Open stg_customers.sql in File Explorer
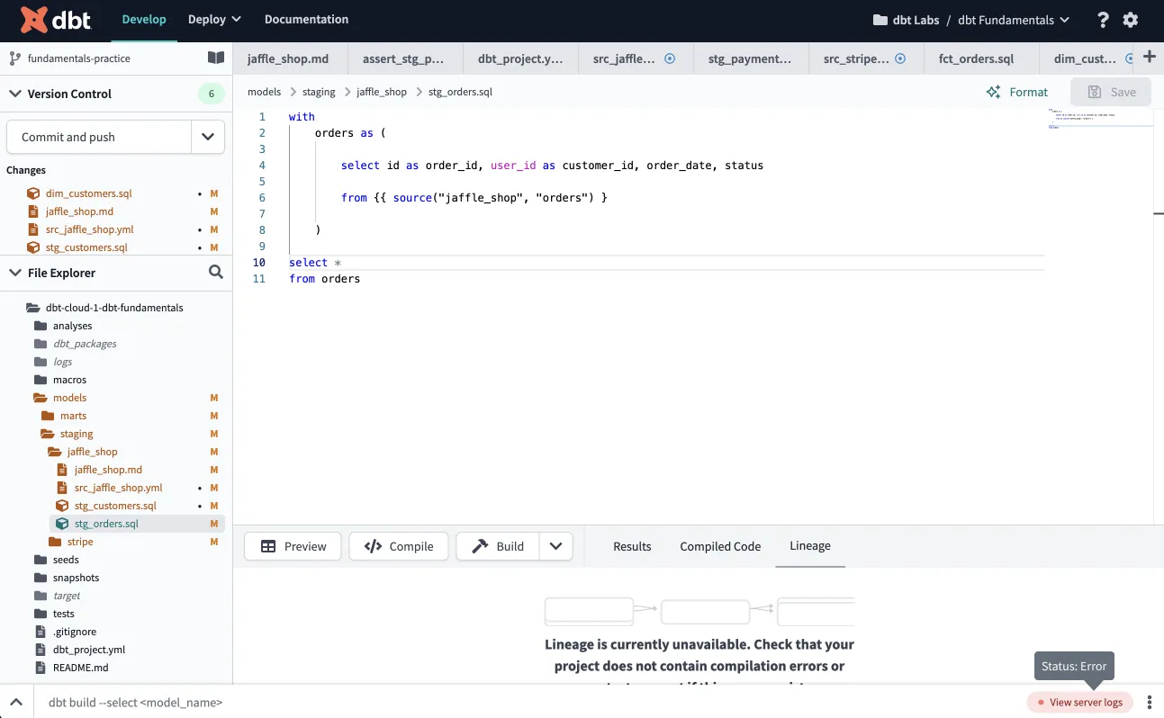The height and width of the screenshot is (718, 1164). [x=115, y=506]
